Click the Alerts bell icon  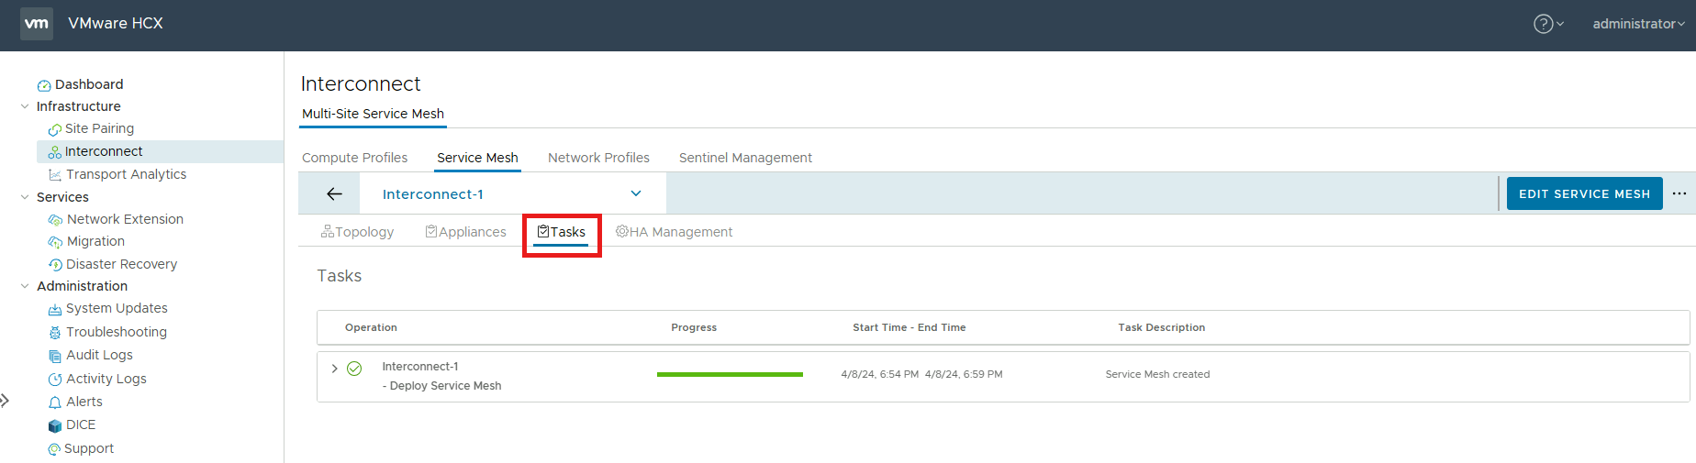click(x=55, y=402)
